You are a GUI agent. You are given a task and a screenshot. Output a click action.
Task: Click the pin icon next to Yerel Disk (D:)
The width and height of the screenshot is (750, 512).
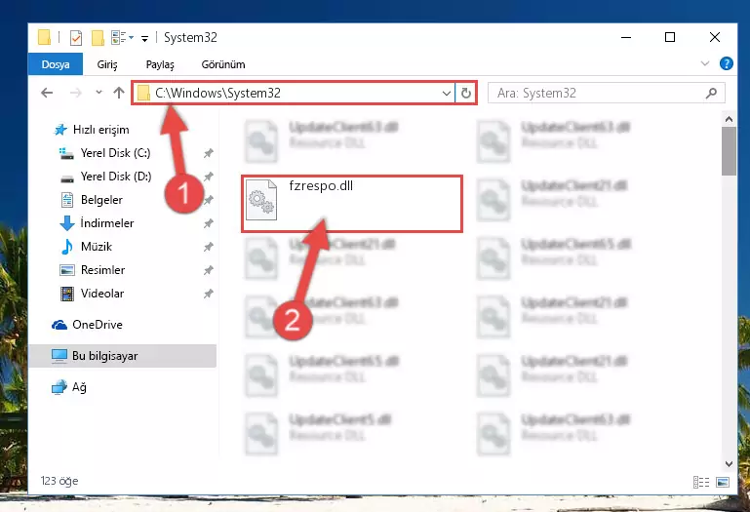pyautogui.click(x=208, y=177)
